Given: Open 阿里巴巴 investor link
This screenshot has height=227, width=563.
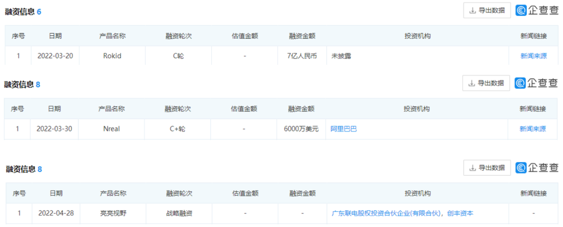Looking at the screenshot, I should point(343,129).
